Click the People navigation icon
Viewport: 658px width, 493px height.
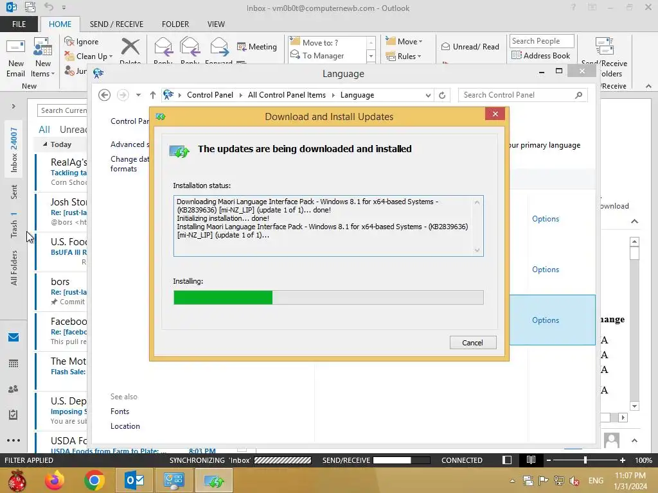pyautogui.click(x=13, y=389)
